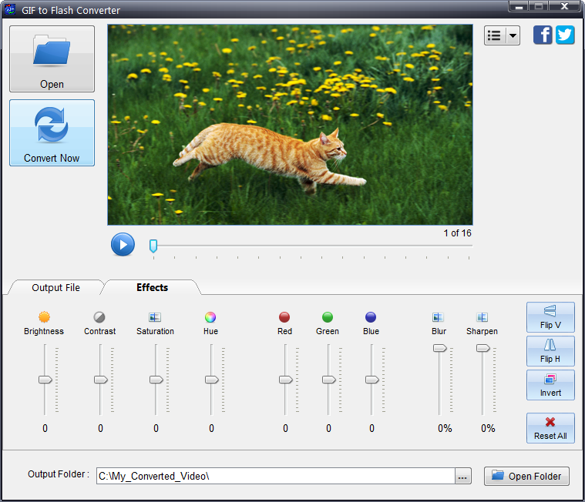Flip the image vertically with Flip V
585x502 pixels.
[550, 317]
